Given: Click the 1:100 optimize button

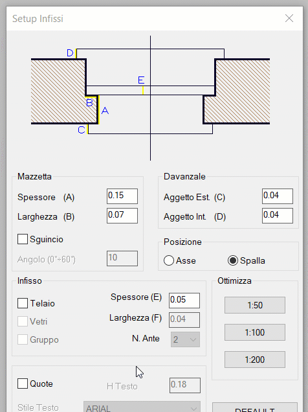Looking at the screenshot, I should tap(255, 332).
